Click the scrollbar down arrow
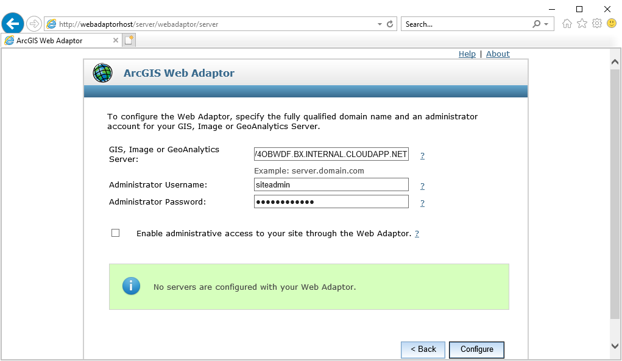Viewport: 622px width, 361px height. 615,346
